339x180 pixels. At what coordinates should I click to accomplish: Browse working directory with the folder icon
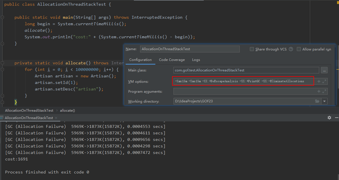coord(317,101)
